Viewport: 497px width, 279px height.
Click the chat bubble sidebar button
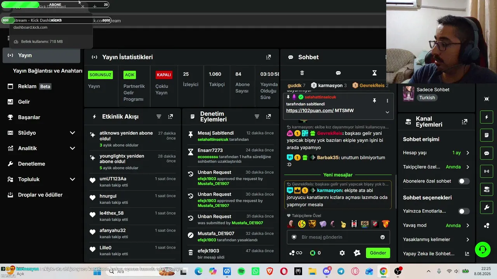(x=487, y=153)
